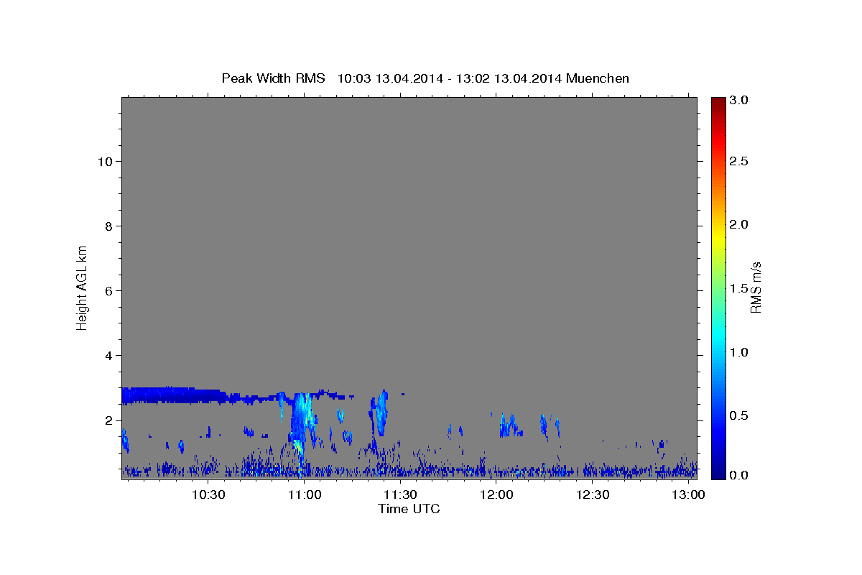Click the colorbar value 1.0
Screen dimensions: 862x575
click(x=739, y=352)
